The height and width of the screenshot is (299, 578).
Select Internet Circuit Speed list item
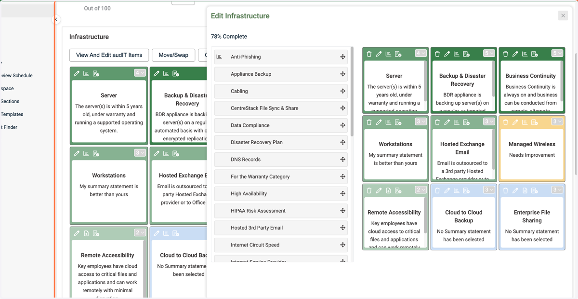(281, 245)
